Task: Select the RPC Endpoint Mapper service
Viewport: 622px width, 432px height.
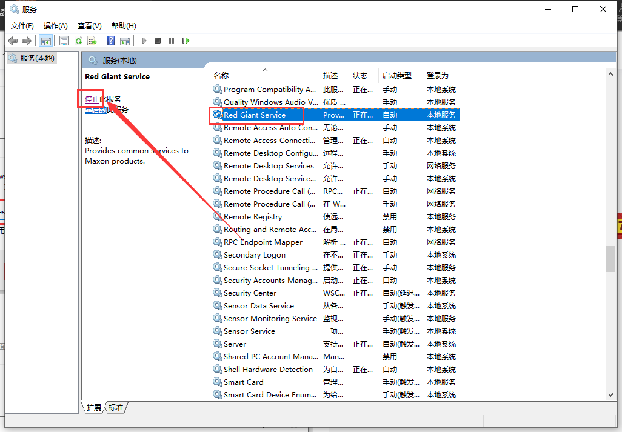Action: pos(335,242)
